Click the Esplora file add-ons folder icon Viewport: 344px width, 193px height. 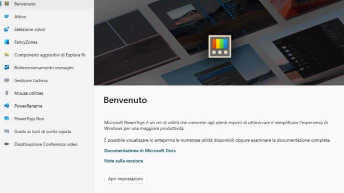click(7, 55)
